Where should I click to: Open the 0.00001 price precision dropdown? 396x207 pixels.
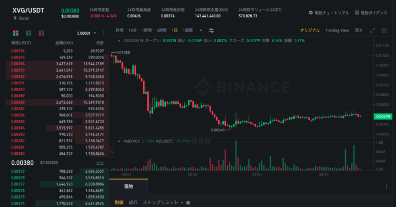[87, 33]
